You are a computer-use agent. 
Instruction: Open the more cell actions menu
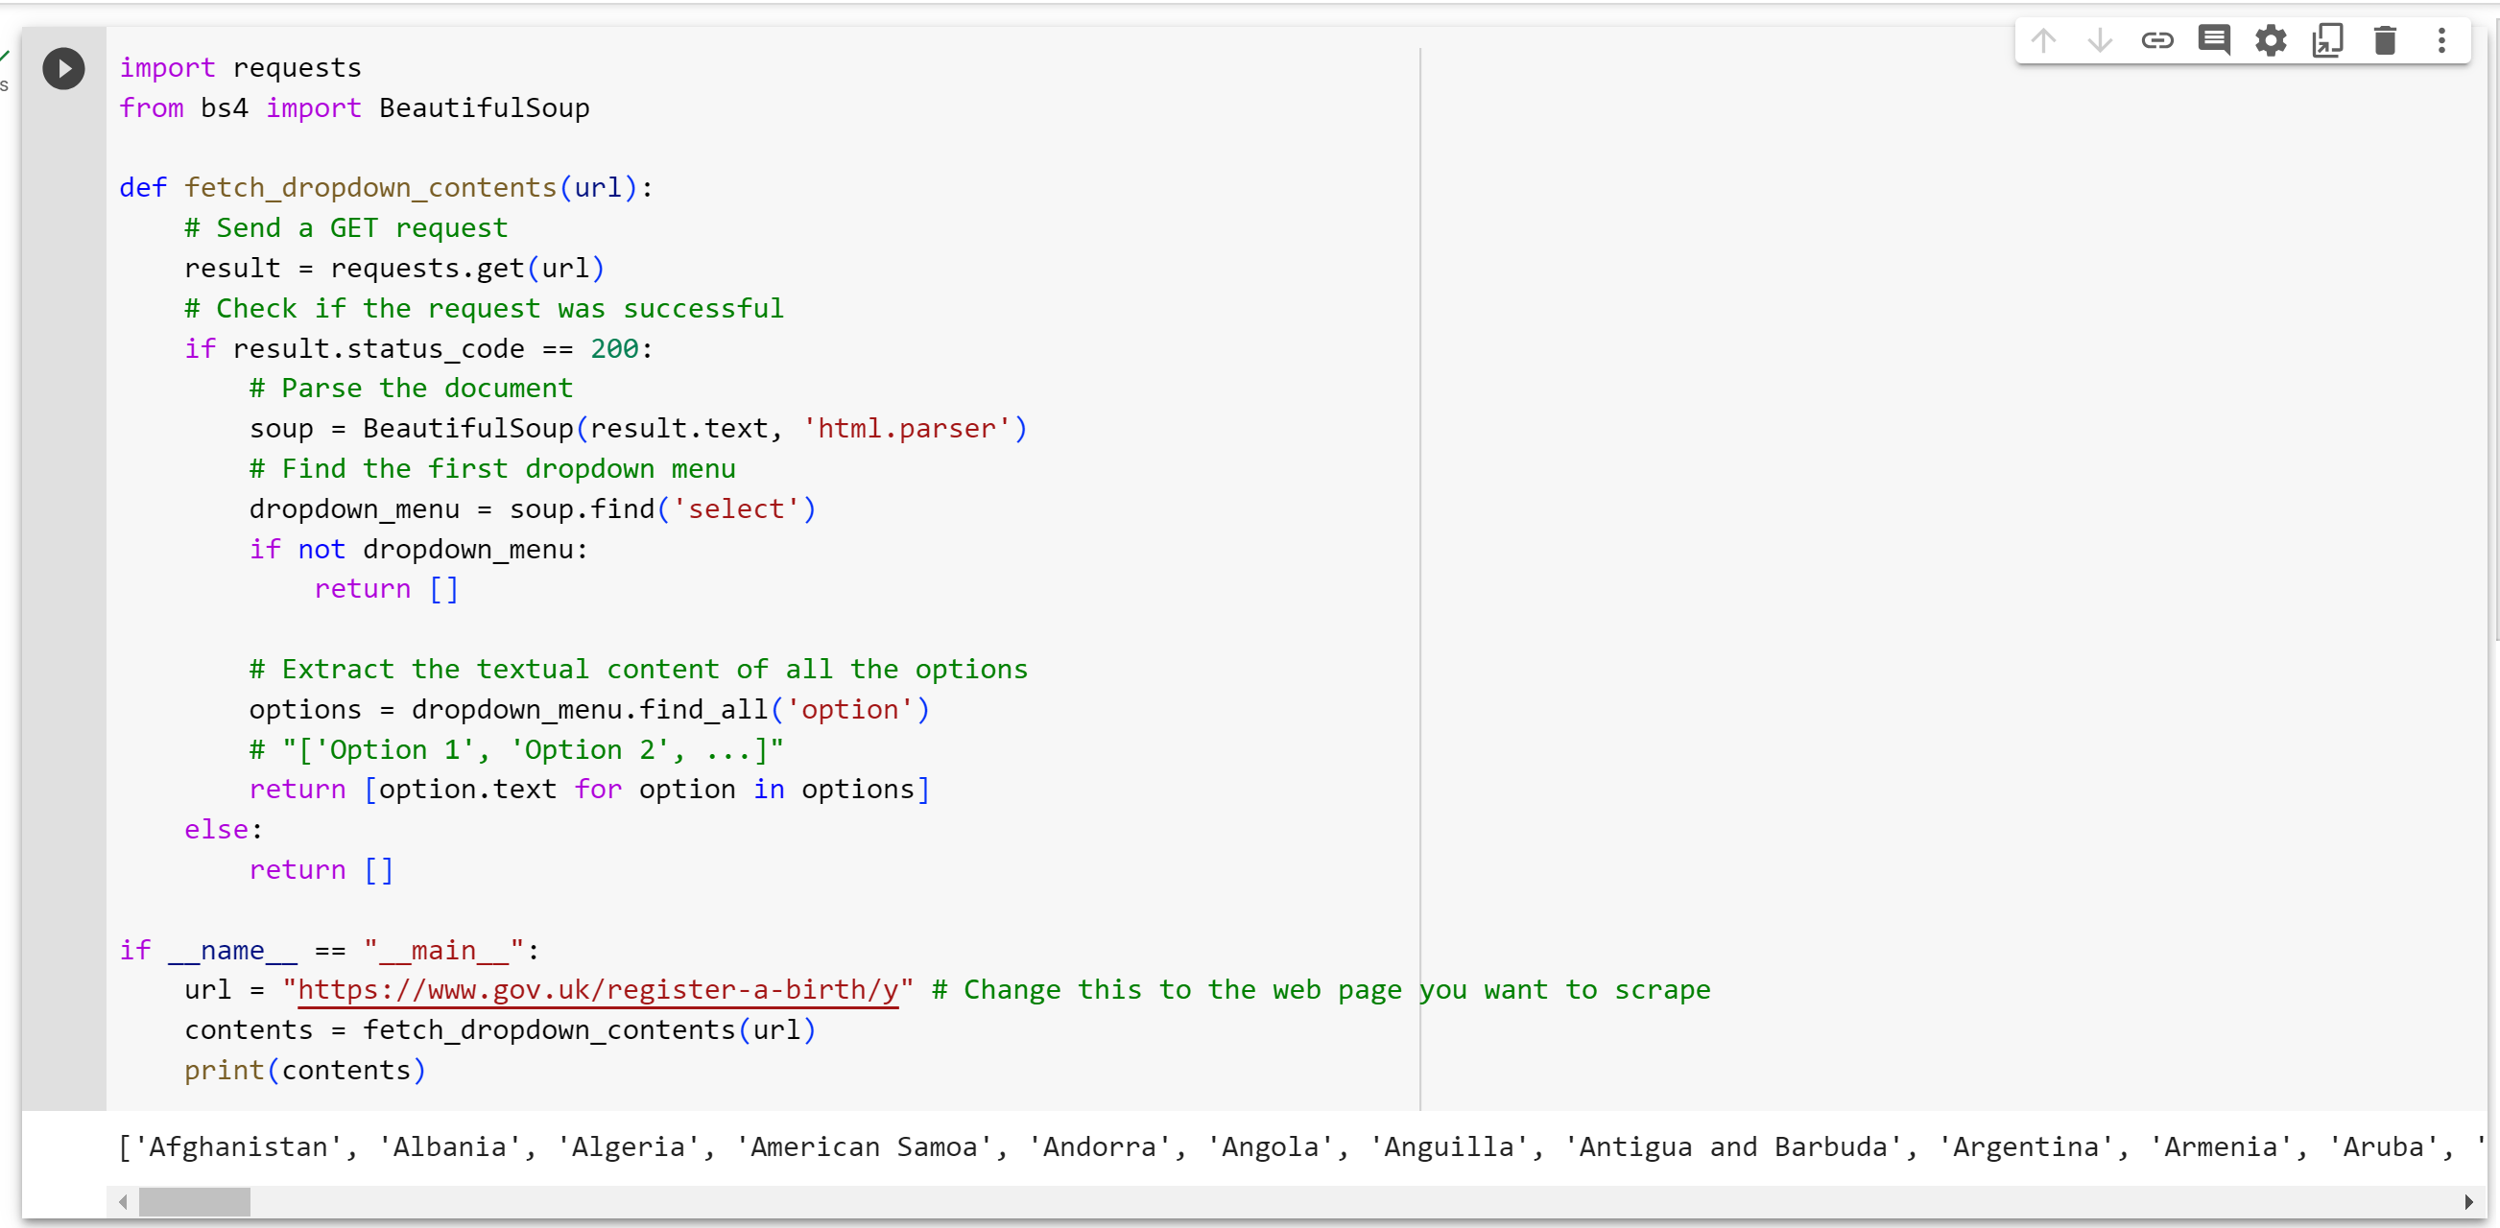click(x=2442, y=40)
